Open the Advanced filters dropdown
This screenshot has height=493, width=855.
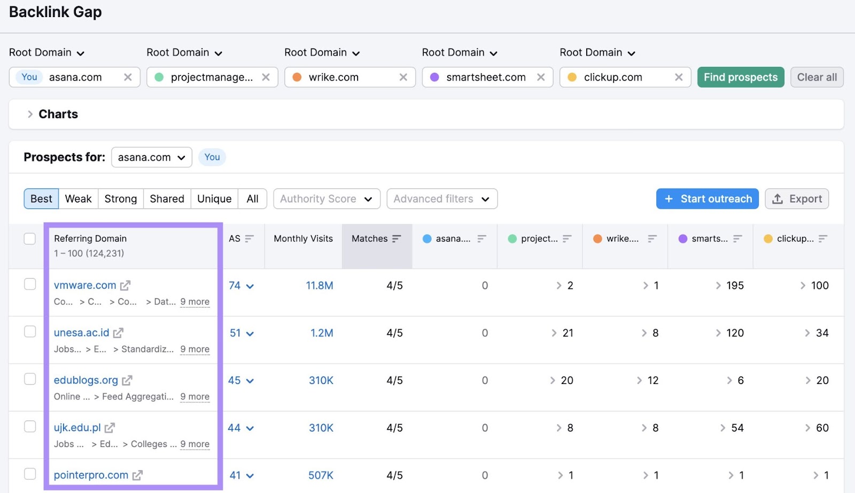tap(441, 199)
